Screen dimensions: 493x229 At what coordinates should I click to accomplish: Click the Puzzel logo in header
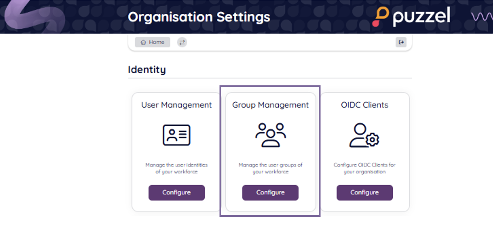(412, 17)
